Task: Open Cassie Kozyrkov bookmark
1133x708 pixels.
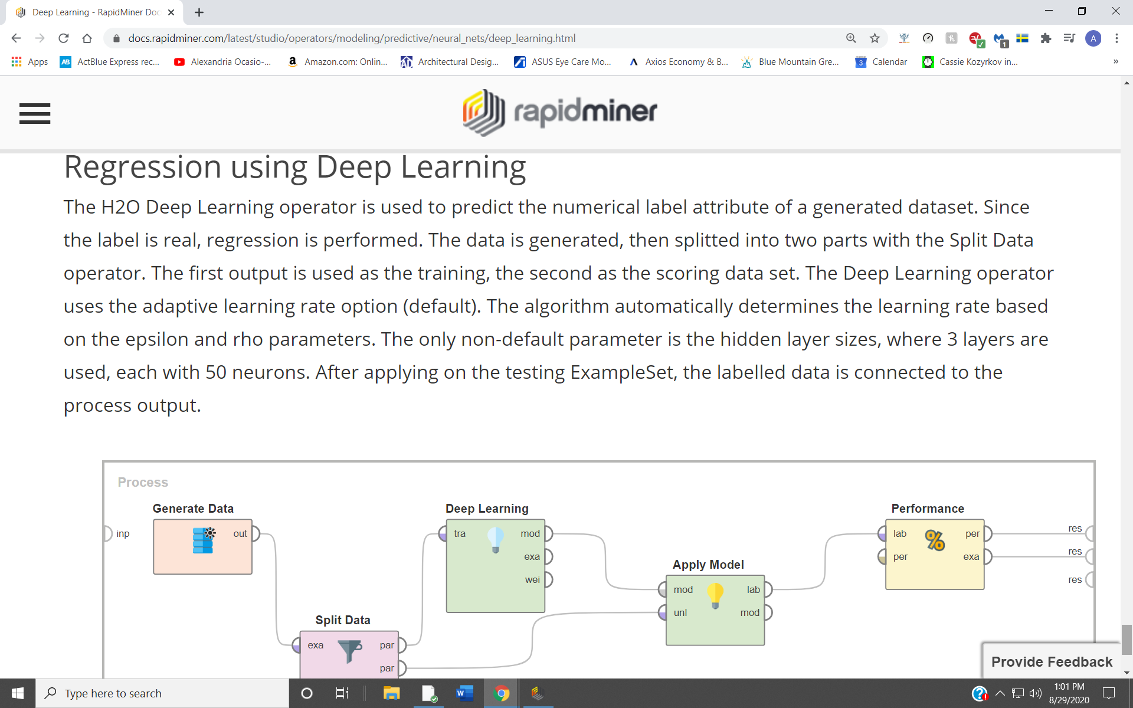Action: point(971,62)
